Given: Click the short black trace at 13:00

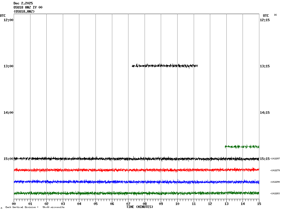Looking at the screenshot, I should [165, 66].
